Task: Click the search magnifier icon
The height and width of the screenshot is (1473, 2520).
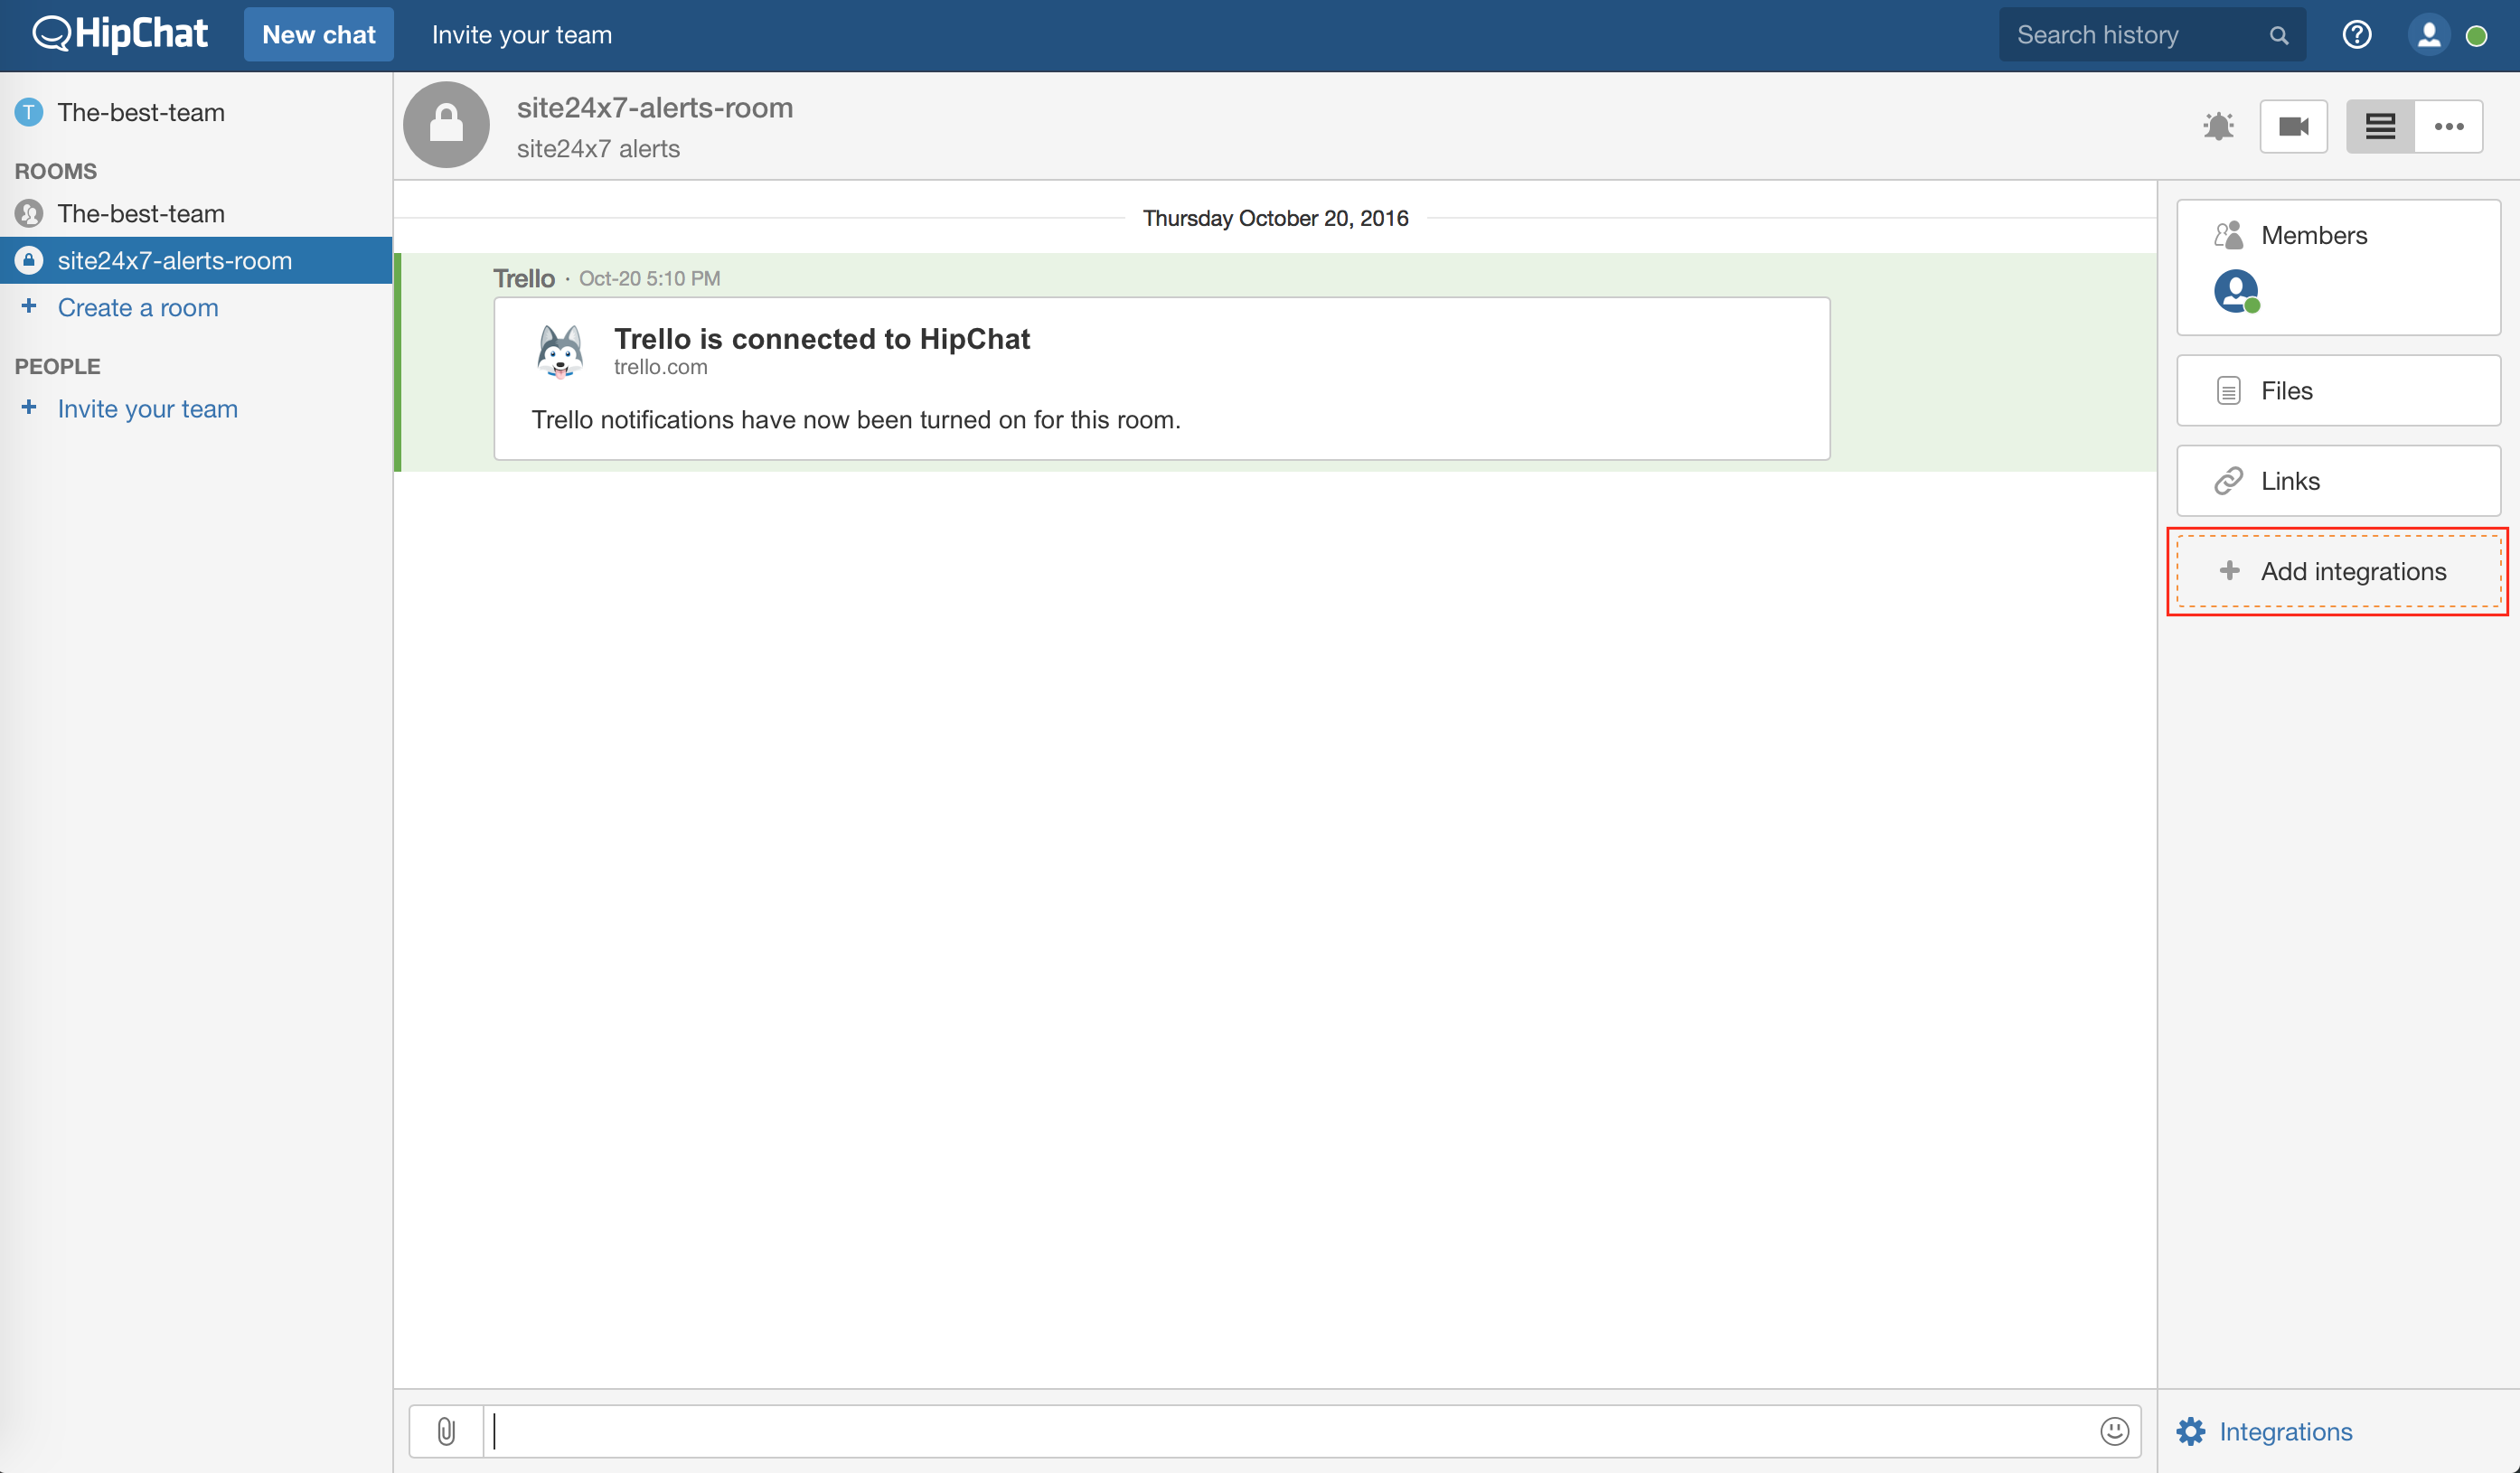Action: pyautogui.click(x=2278, y=35)
